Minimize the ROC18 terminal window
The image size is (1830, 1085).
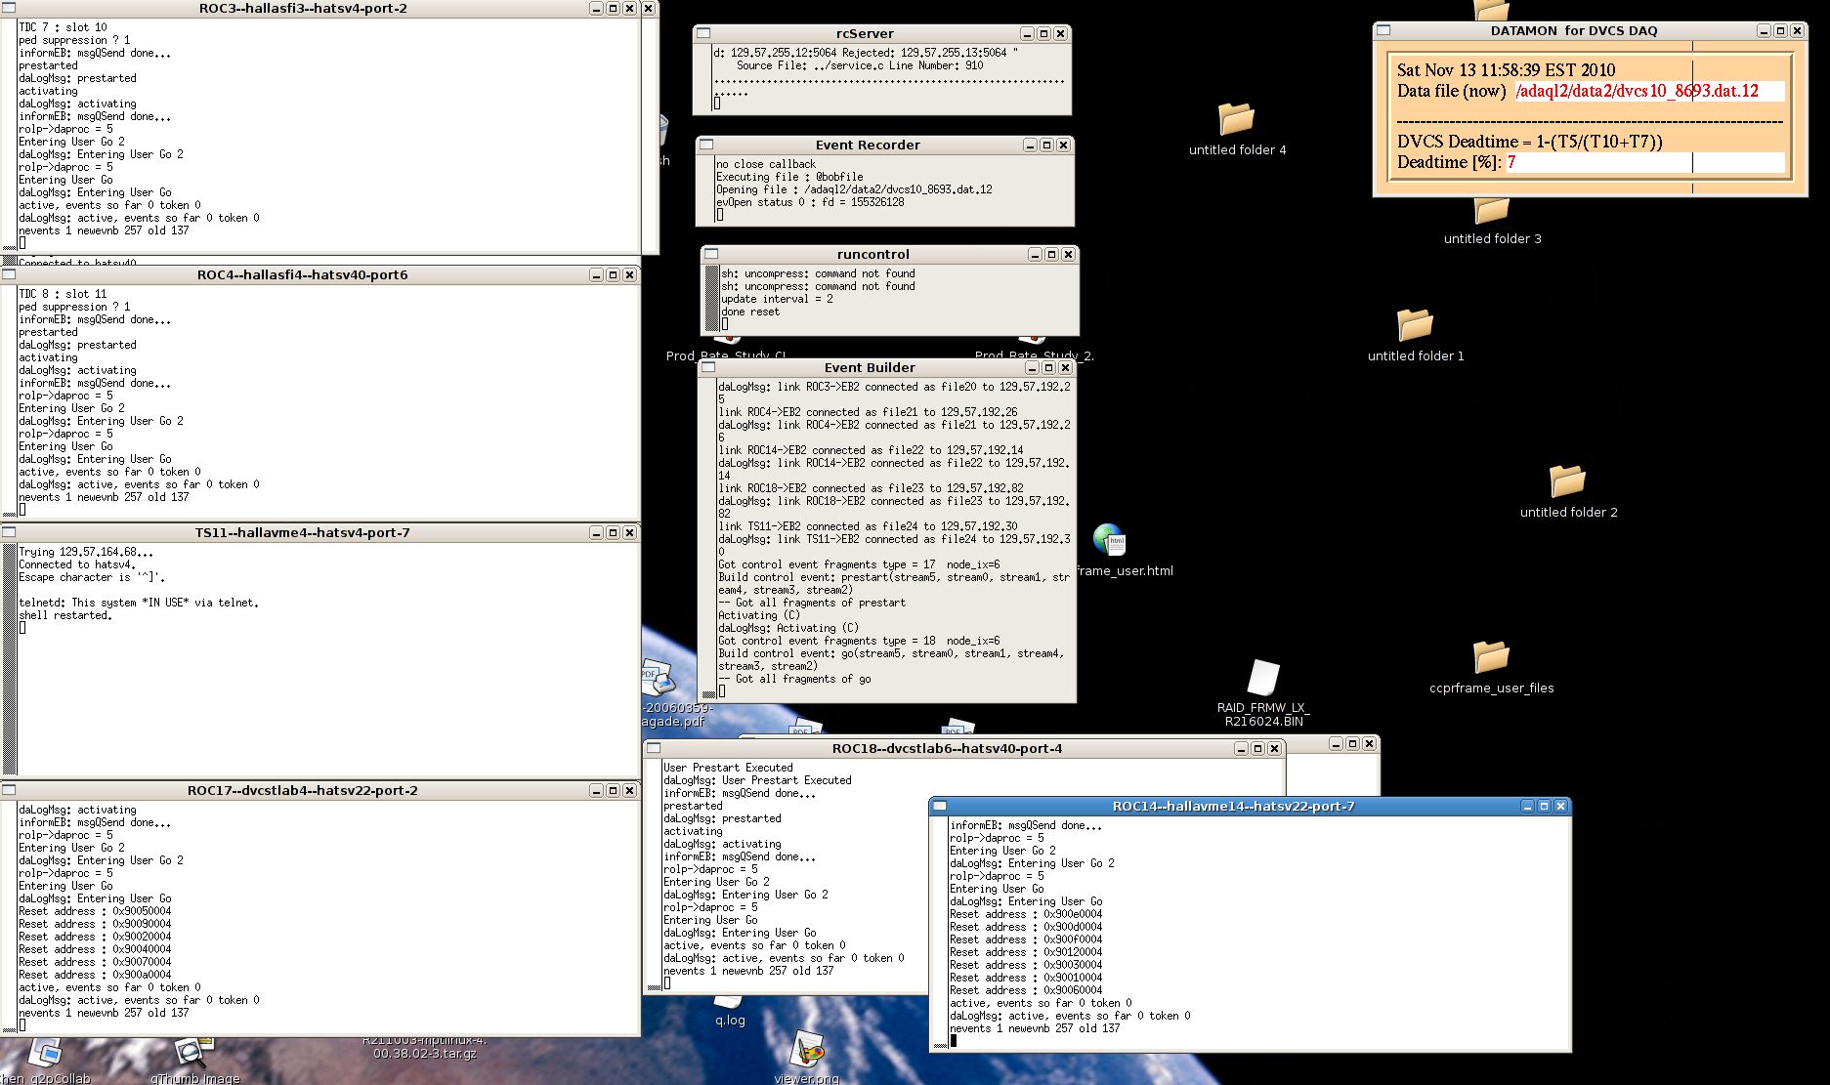click(x=1241, y=748)
